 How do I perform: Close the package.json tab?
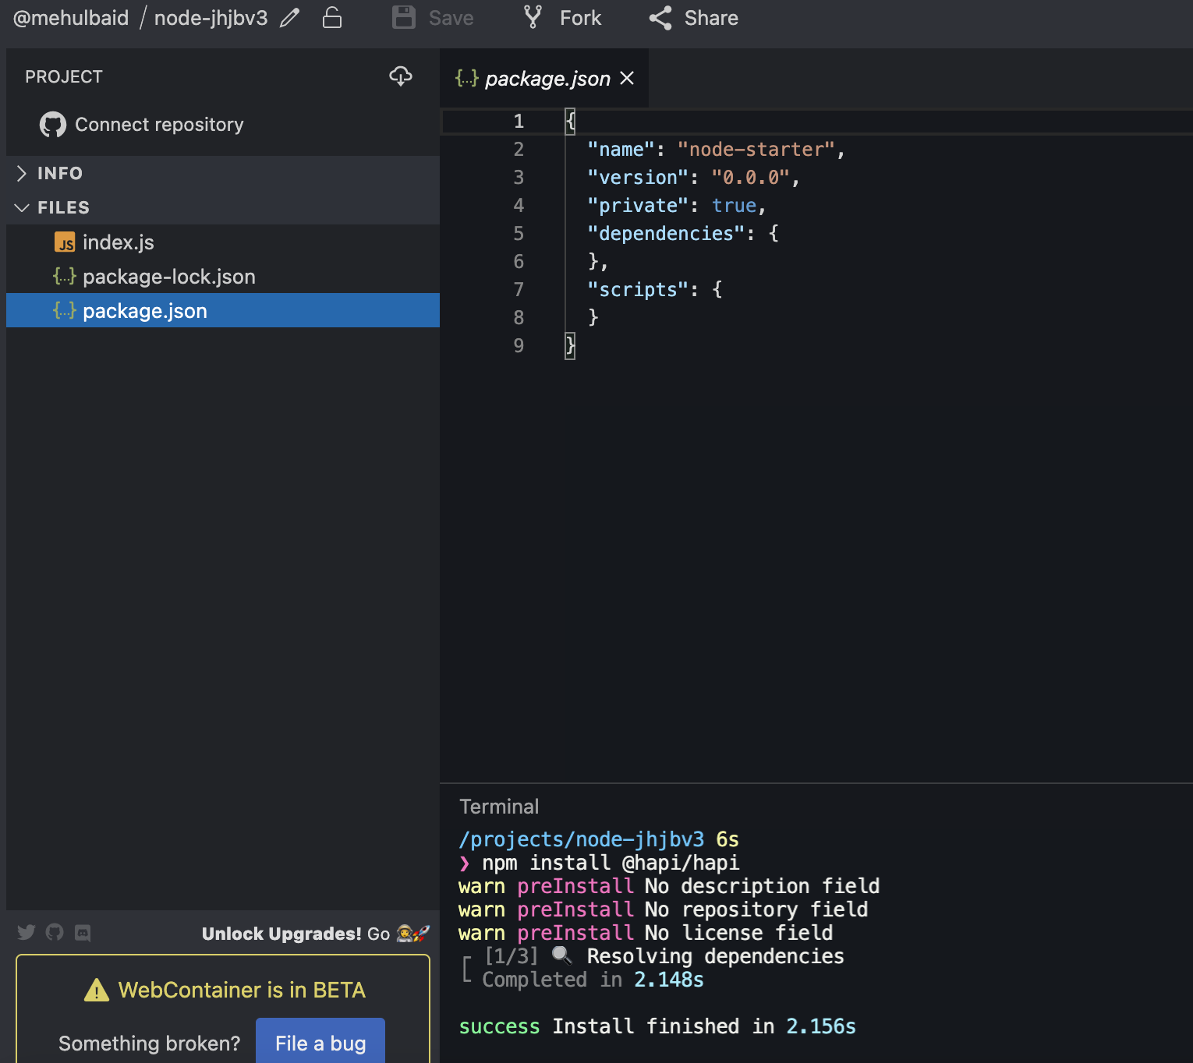click(627, 78)
